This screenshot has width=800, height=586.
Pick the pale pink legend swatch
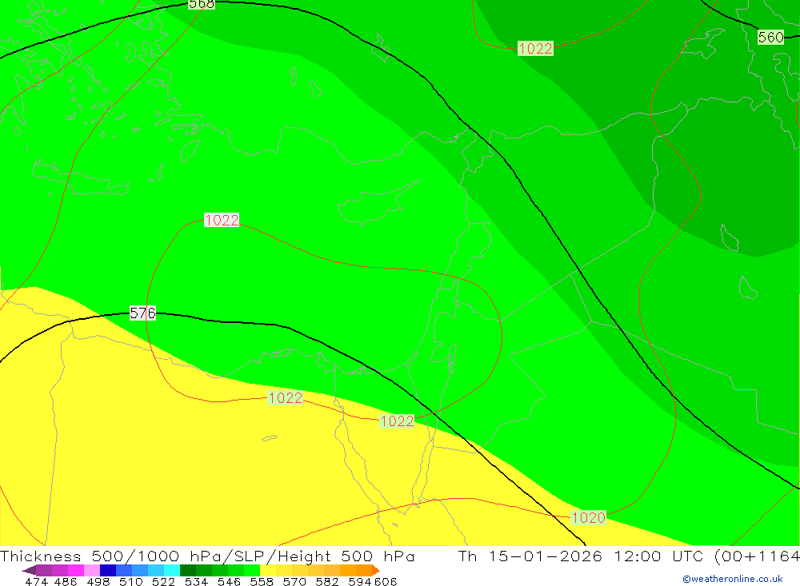coord(90,570)
